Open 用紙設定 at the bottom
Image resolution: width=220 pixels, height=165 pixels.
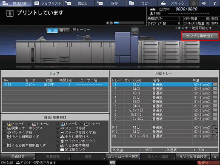[18, 157]
